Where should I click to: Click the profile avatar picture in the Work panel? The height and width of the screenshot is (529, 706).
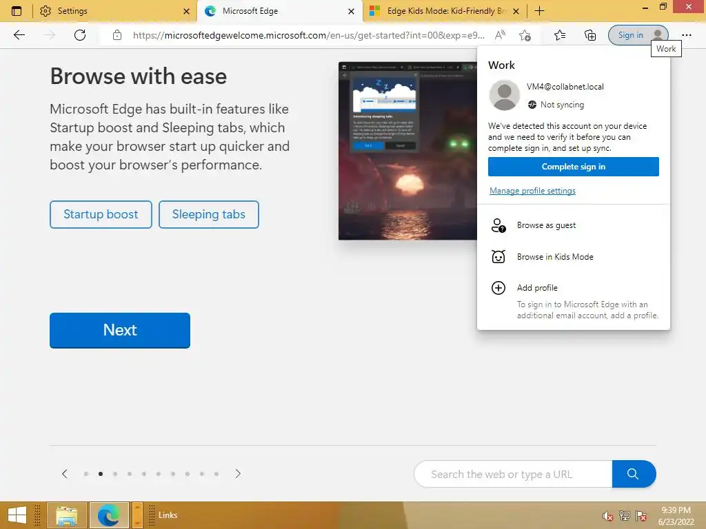click(504, 95)
